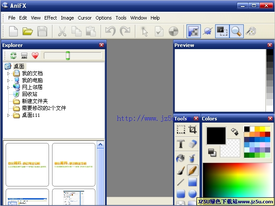
Task: Select the Text tool
Action: 181,144
